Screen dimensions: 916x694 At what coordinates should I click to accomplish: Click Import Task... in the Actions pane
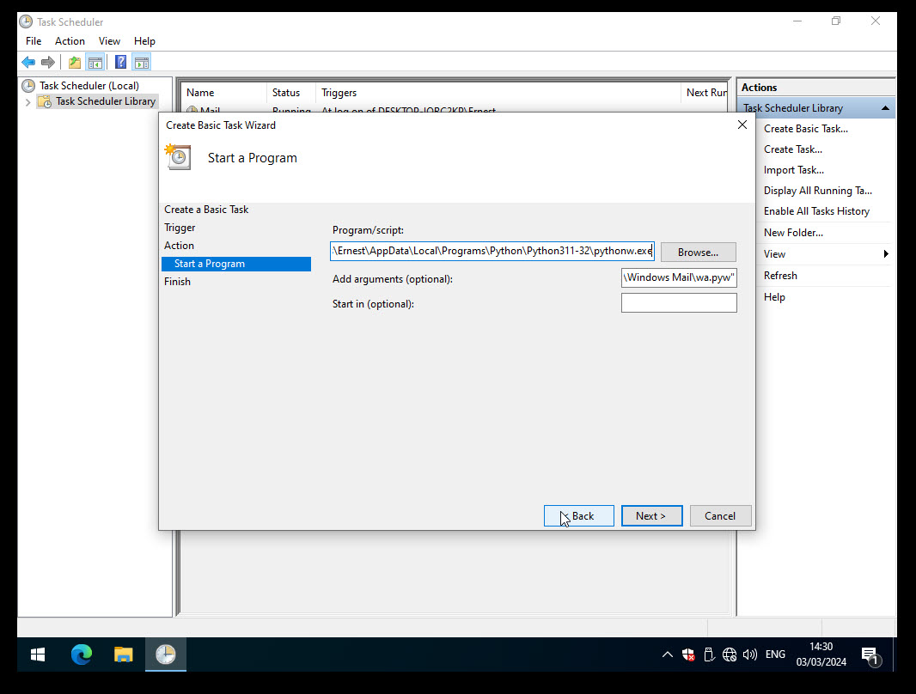[793, 170]
